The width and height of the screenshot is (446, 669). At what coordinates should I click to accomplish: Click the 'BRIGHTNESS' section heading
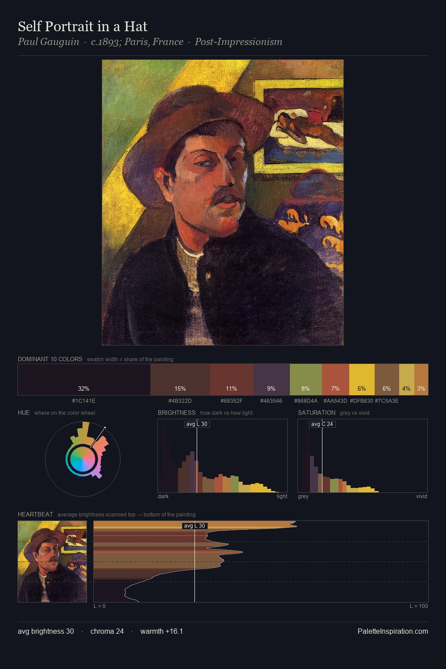[177, 413]
